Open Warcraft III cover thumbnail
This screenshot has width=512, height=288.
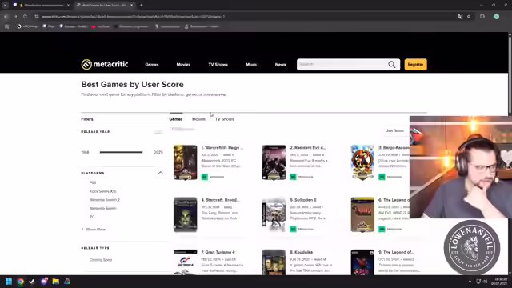tap(185, 162)
